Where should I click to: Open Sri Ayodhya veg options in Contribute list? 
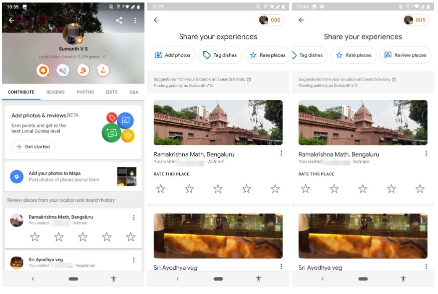click(x=134, y=260)
